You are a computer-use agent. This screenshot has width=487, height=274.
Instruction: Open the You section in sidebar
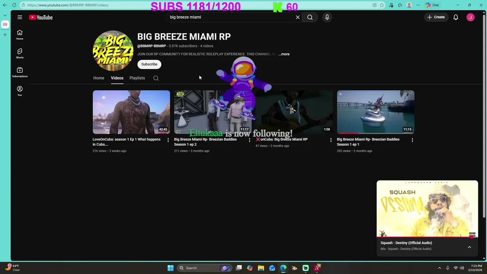[x=20, y=91]
